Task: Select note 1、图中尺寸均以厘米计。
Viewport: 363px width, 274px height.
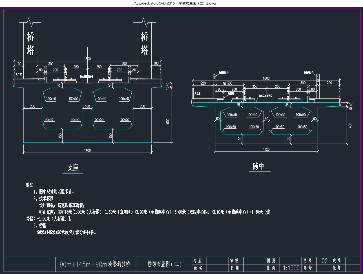Action: click(54, 192)
